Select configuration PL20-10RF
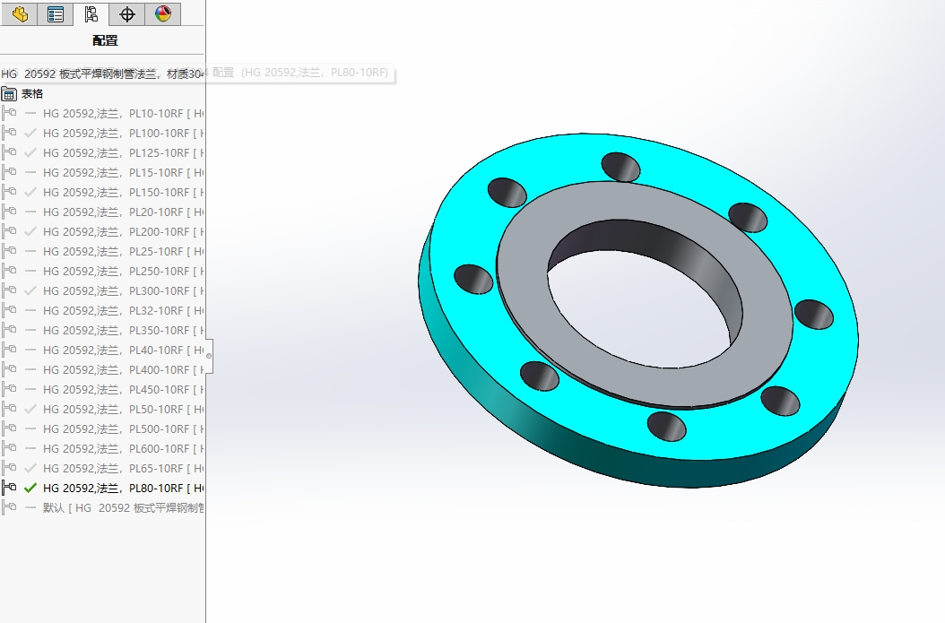945x623 pixels. 123,212
